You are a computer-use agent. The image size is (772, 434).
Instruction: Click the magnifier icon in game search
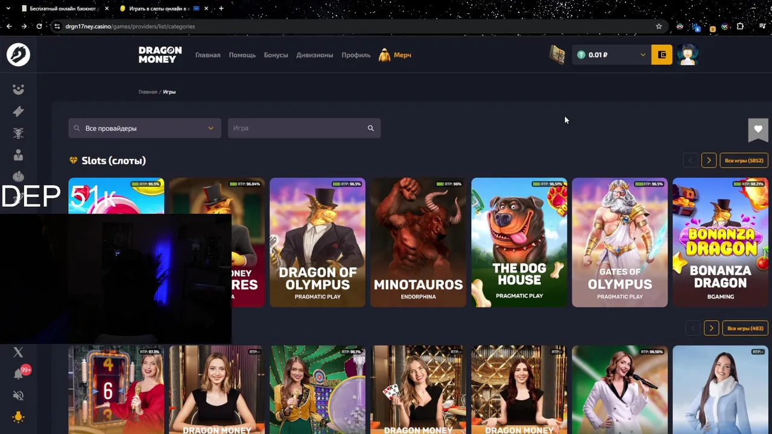click(370, 128)
